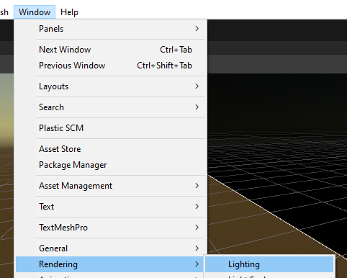The image size is (347, 278).
Task: Open the Help menu
Action: tap(69, 12)
